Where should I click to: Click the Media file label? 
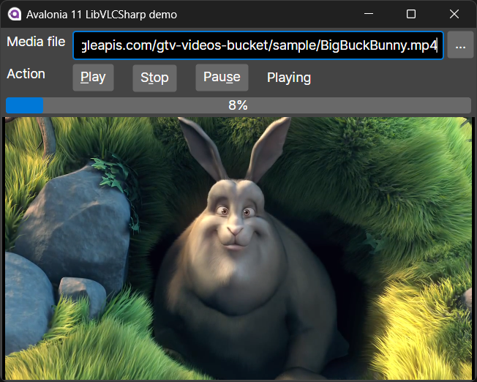36,42
